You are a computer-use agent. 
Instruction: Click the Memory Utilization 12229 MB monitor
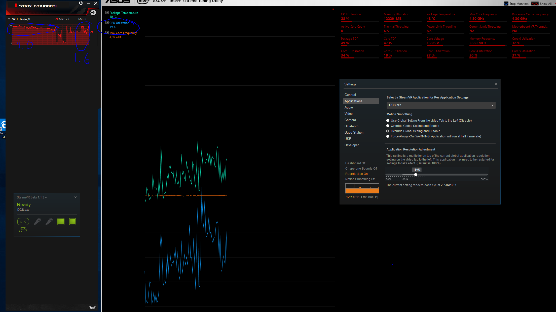(x=402, y=17)
